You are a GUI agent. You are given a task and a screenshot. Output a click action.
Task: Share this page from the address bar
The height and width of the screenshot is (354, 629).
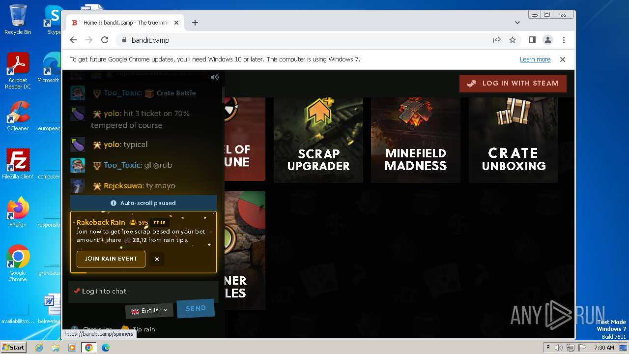coord(497,40)
